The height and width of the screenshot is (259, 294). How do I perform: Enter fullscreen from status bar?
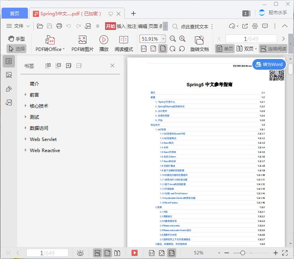[285, 253]
